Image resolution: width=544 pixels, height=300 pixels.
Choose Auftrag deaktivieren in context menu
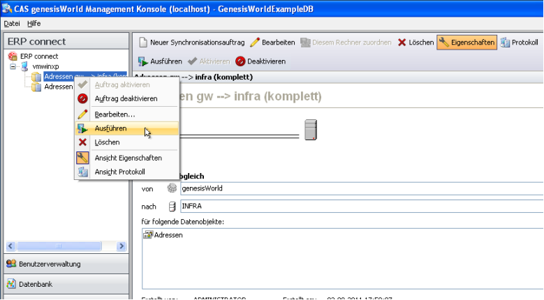(x=126, y=98)
